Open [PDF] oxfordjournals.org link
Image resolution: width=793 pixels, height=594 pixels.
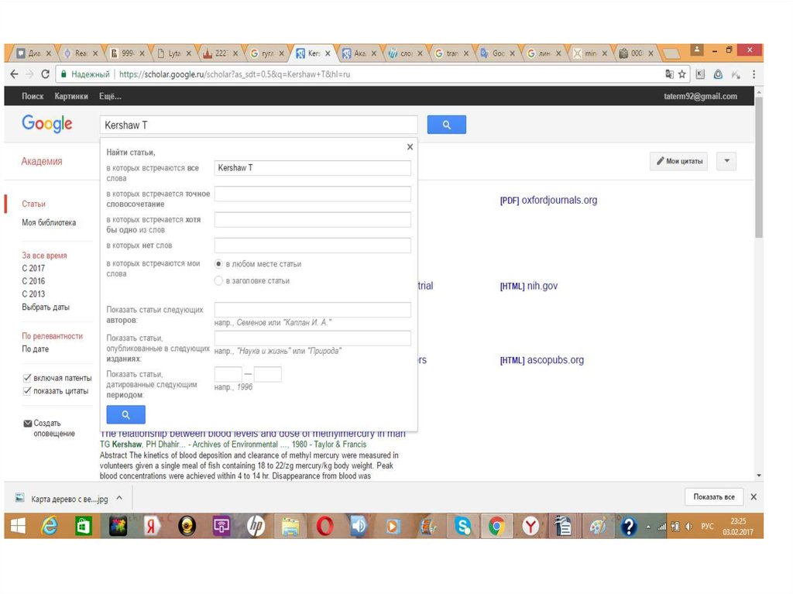click(x=549, y=200)
